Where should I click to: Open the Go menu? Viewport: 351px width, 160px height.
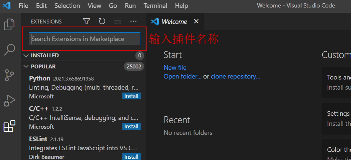(x=113, y=6)
